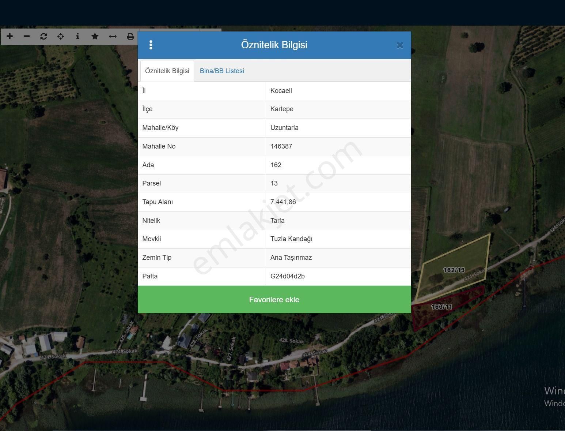This screenshot has height=431, width=565.
Task: Click the Kocaeli province value cell
Action: pyautogui.click(x=281, y=91)
